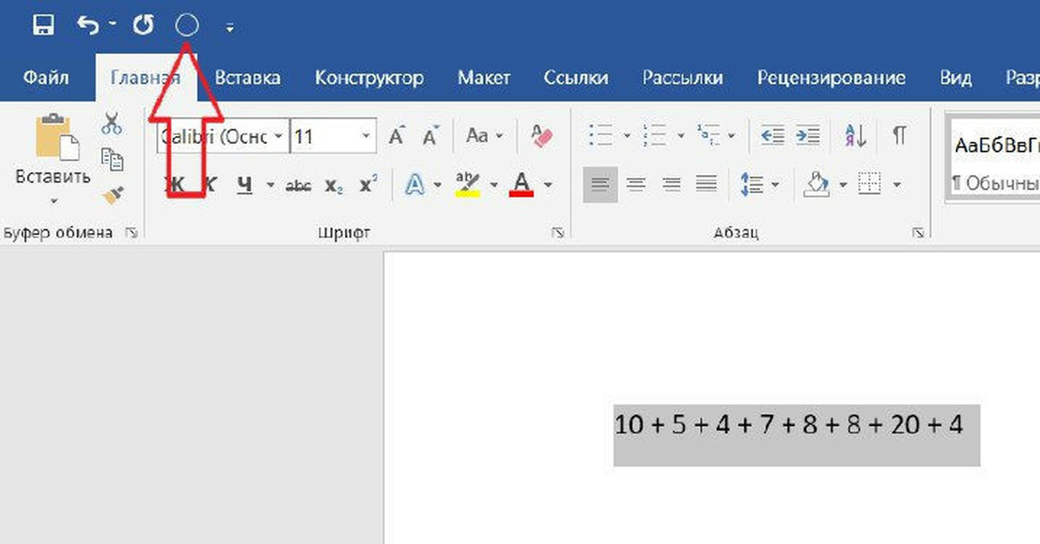Viewport: 1040px width, 544px height.
Task: Decrease paragraph indent
Action: coord(773,135)
